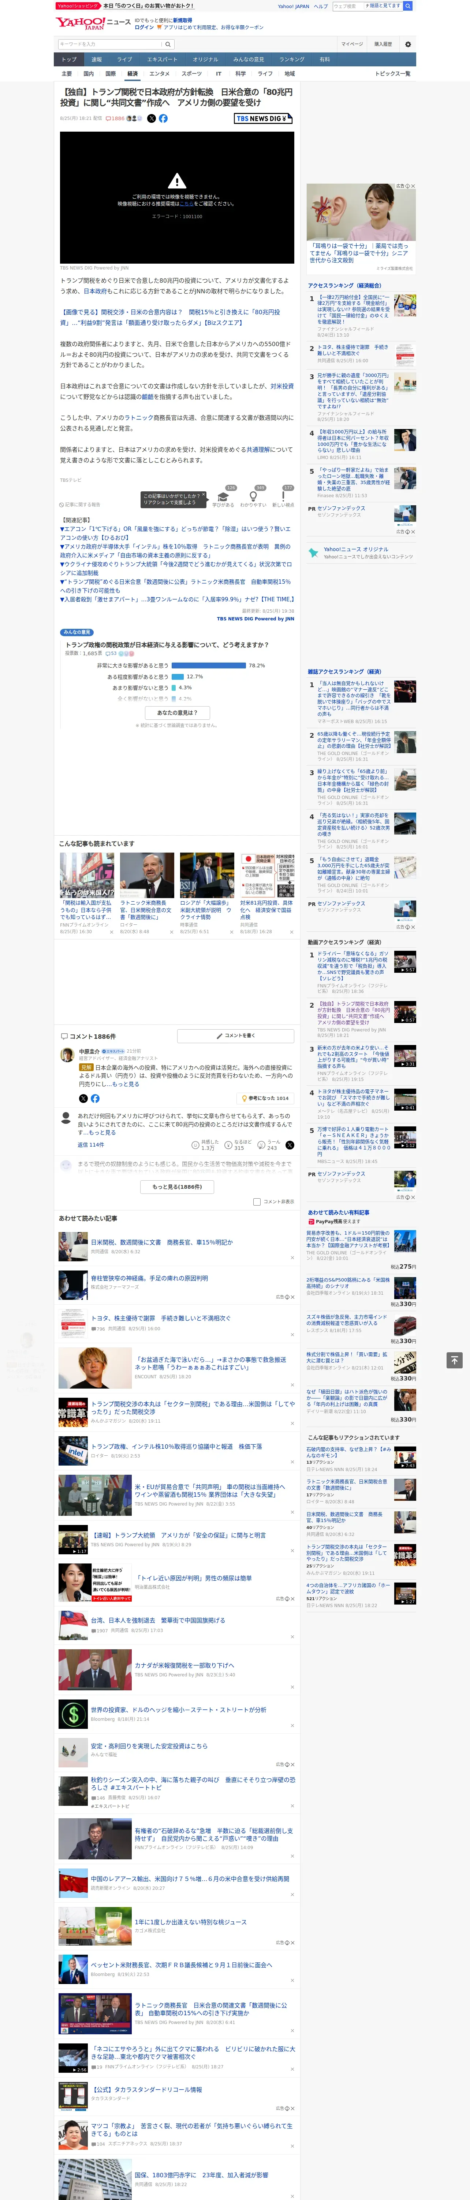
Task: Open article トヨタ、株主優待で謝罪
Action: coord(160,1318)
